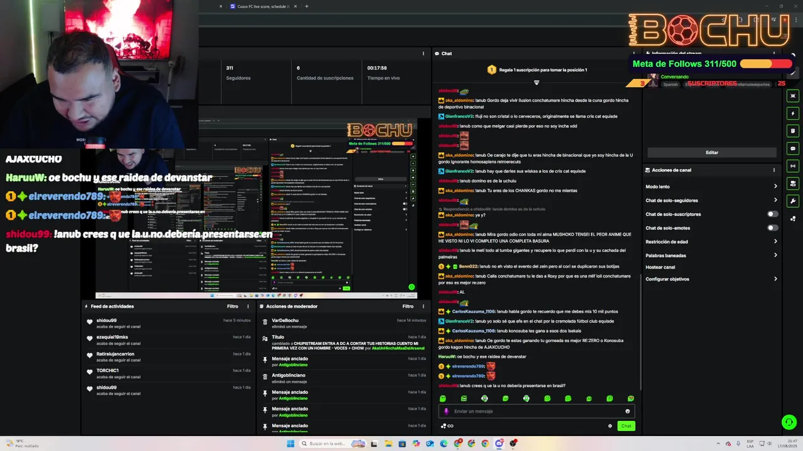Screen dimensions: 803x451
Task: Click the 311 Seguidores stat
Action: pyautogui.click(x=238, y=73)
